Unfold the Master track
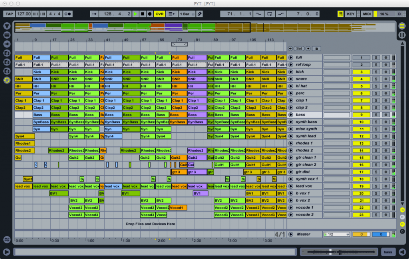Screen dimensions: 409x259 click(x=291, y=234)
